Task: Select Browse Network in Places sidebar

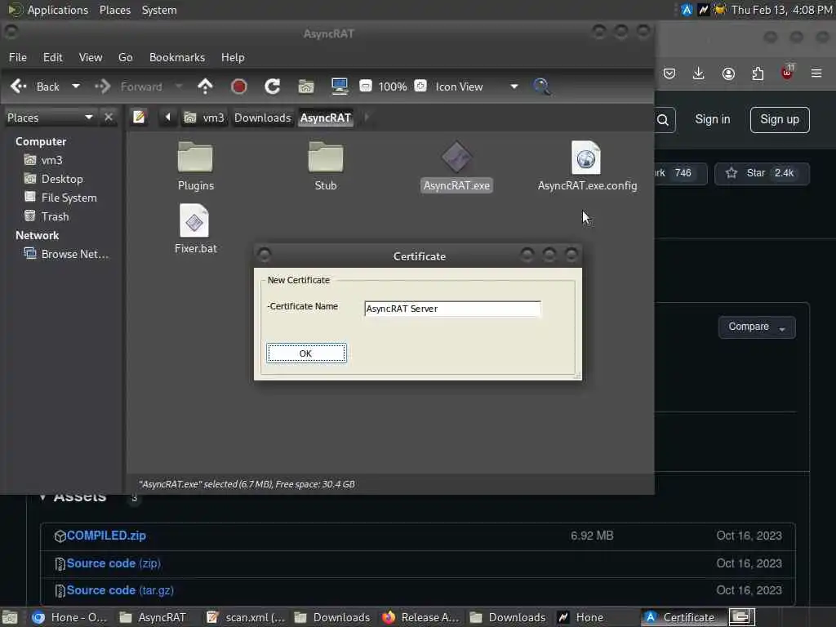Action: click(x=67, y=255)
